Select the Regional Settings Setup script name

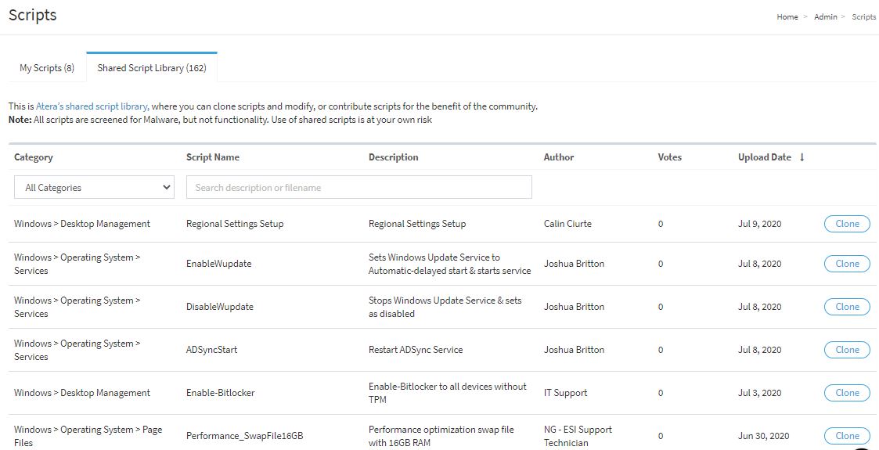[x=235, y=224]
